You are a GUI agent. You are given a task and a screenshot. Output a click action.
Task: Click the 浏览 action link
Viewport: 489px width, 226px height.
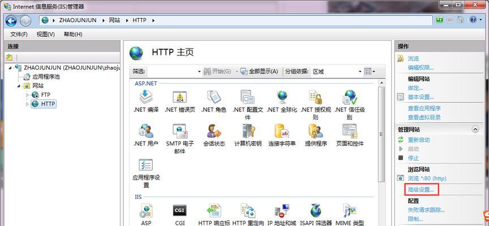tap(413, 59)
